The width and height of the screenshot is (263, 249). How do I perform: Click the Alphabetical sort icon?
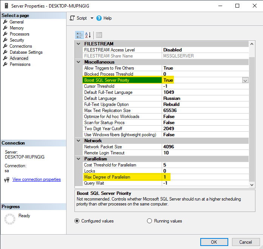click(88, 35)
